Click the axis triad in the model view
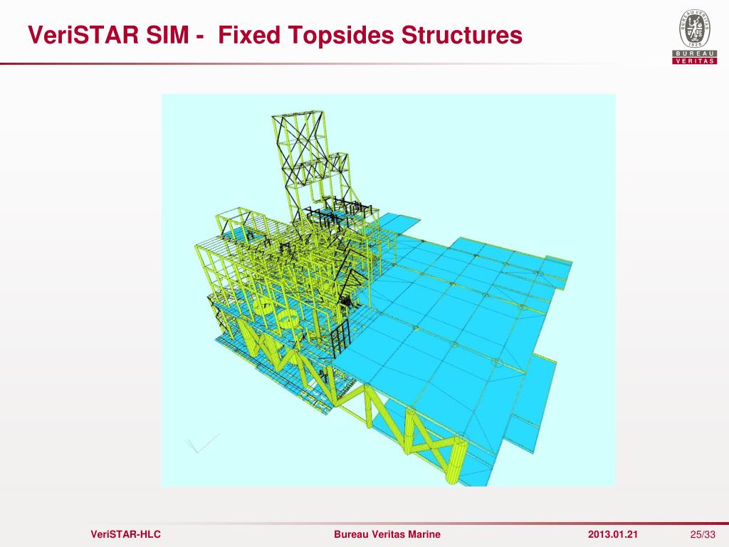 click(201, 443)
